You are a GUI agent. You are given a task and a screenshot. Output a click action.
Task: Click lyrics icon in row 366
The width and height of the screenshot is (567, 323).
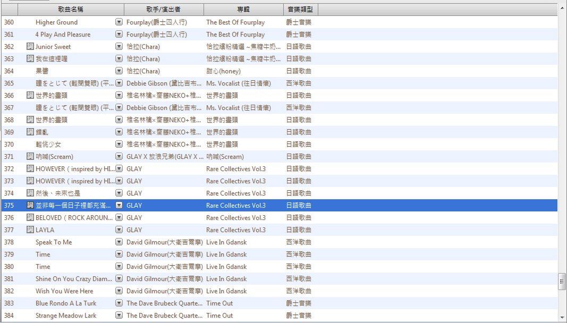click(x=30, y=96)
